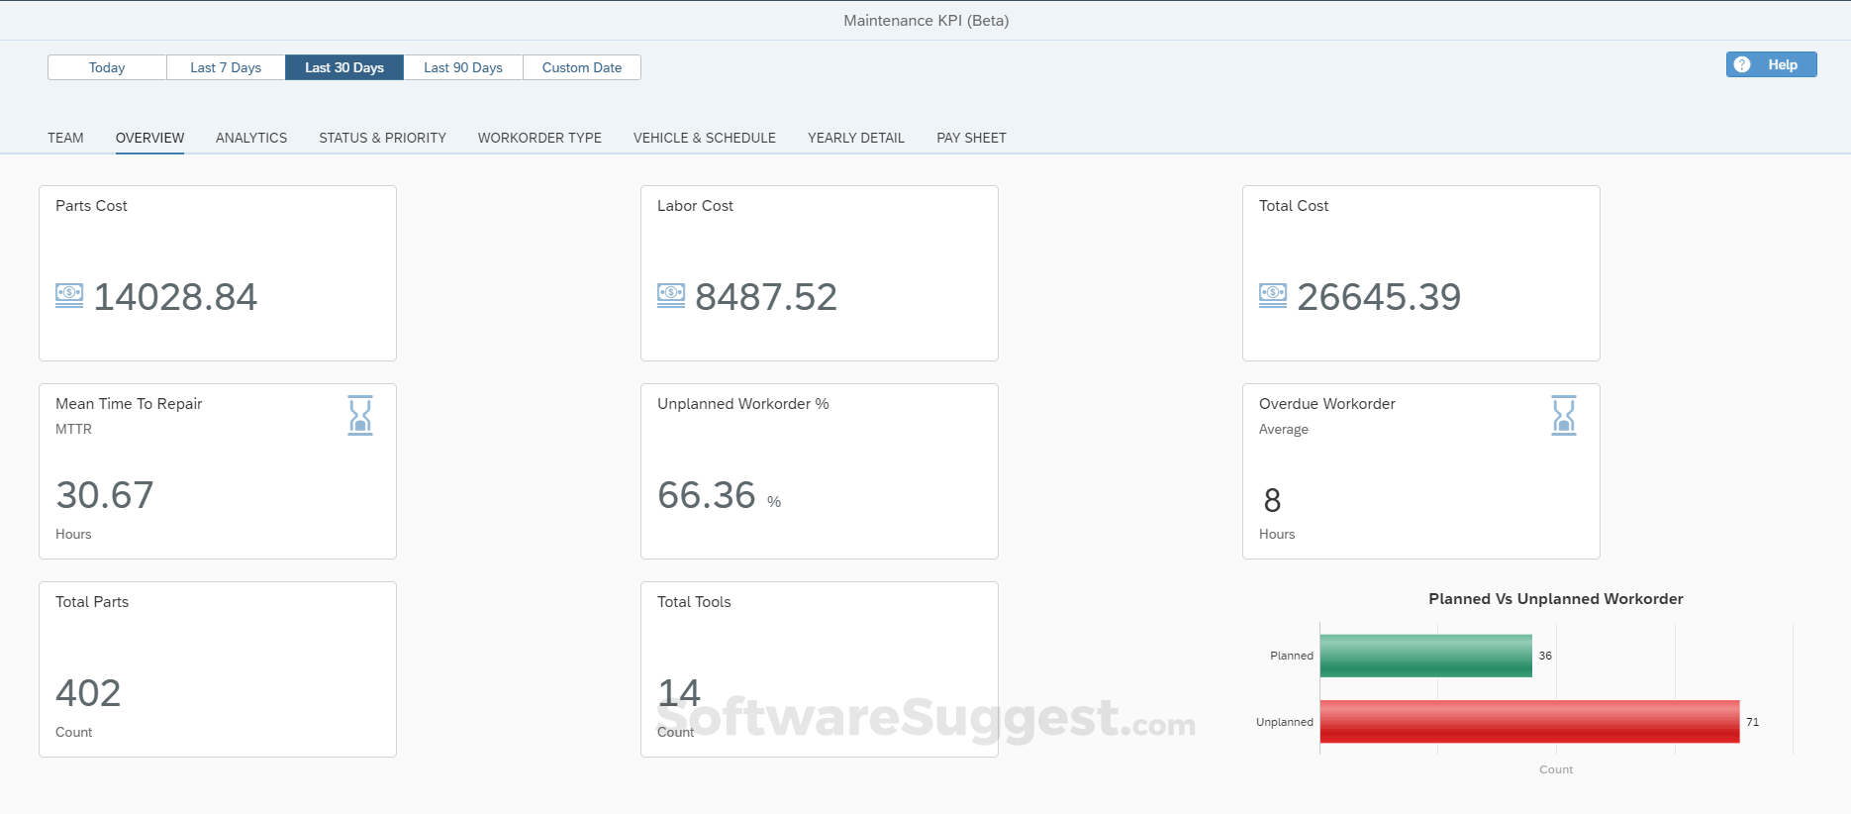Screen dimensions: 1851x814
Task: Click the hourglass icon in Overdue Workorder card
Action: [x=1564, y=415]
